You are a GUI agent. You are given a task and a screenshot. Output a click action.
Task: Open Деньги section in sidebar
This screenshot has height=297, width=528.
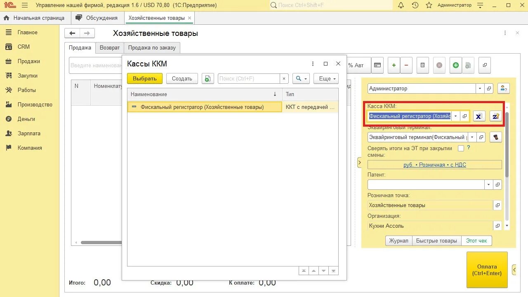coord(26,119)
